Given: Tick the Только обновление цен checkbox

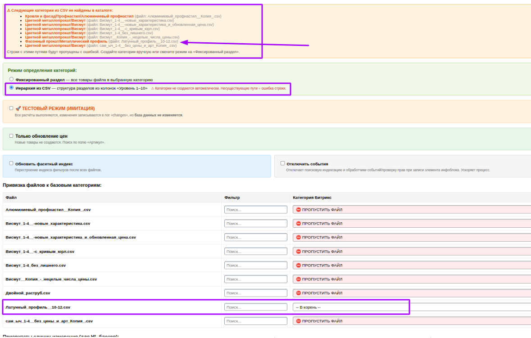Looking at the screenshot, I should coord(11,135).
